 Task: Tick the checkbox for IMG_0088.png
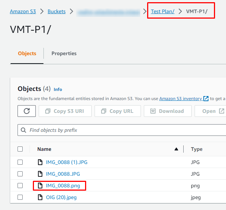pos(20,186)
